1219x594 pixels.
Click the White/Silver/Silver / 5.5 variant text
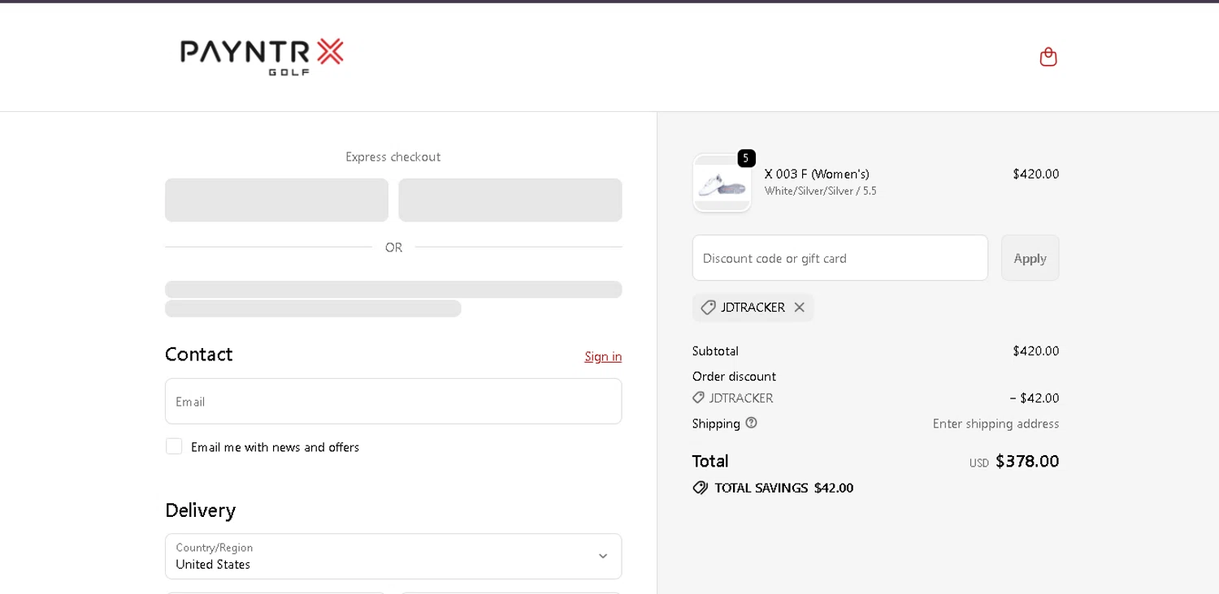click(x=821, y=192)
